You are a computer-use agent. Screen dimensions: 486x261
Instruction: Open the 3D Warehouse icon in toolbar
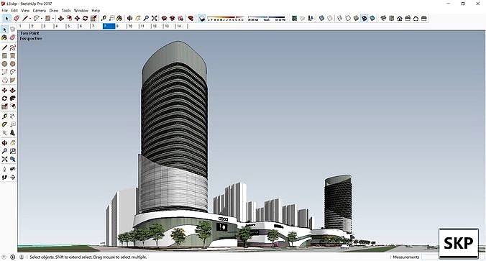[164, 19]
